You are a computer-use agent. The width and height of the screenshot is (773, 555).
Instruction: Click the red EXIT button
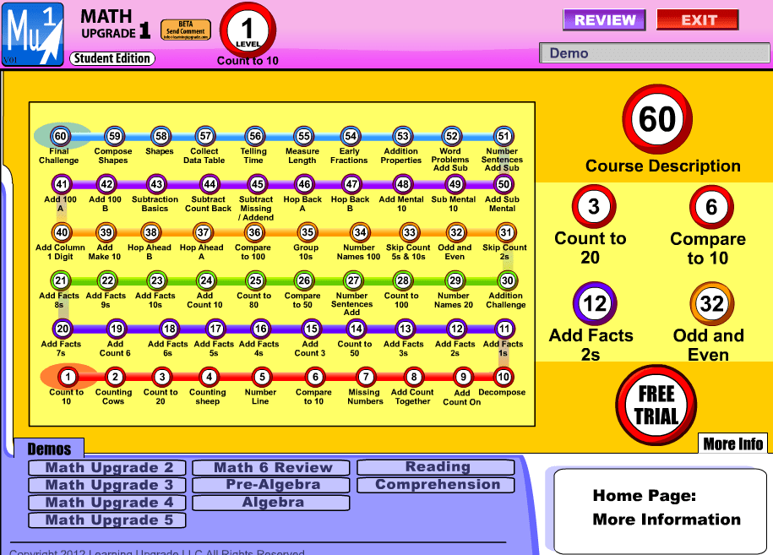click(698, 20)
